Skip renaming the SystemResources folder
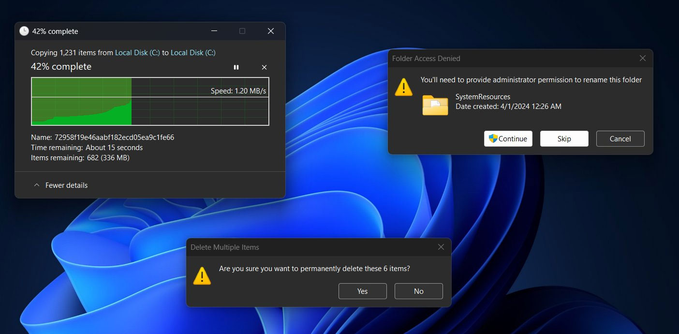This screenshot has width=679, height=334. coord(564,138)
